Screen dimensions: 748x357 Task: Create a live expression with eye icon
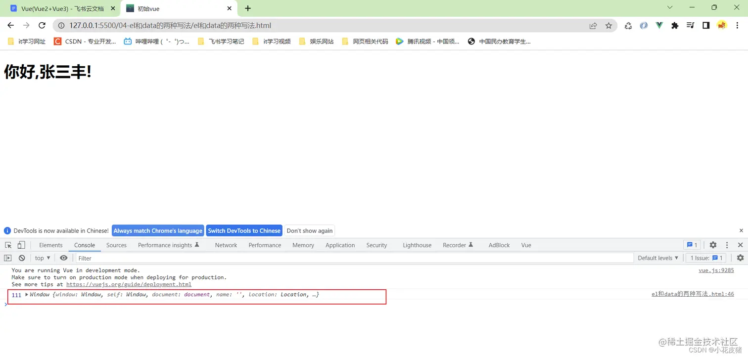pyautogui.click(x=63, y=258)
